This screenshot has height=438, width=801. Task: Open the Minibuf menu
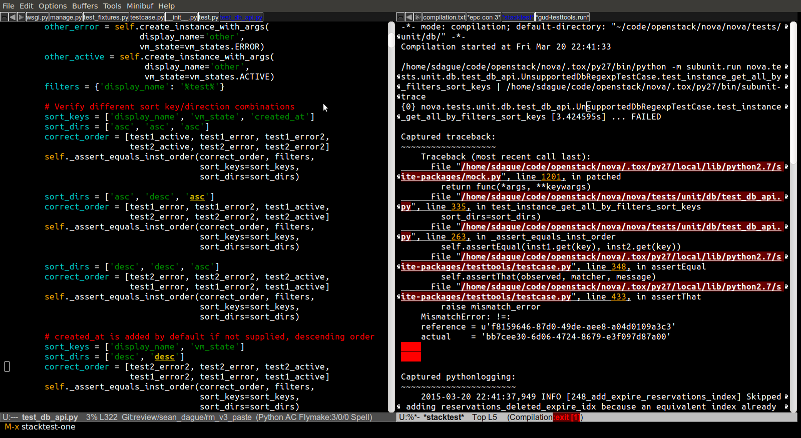click(140, 6)
